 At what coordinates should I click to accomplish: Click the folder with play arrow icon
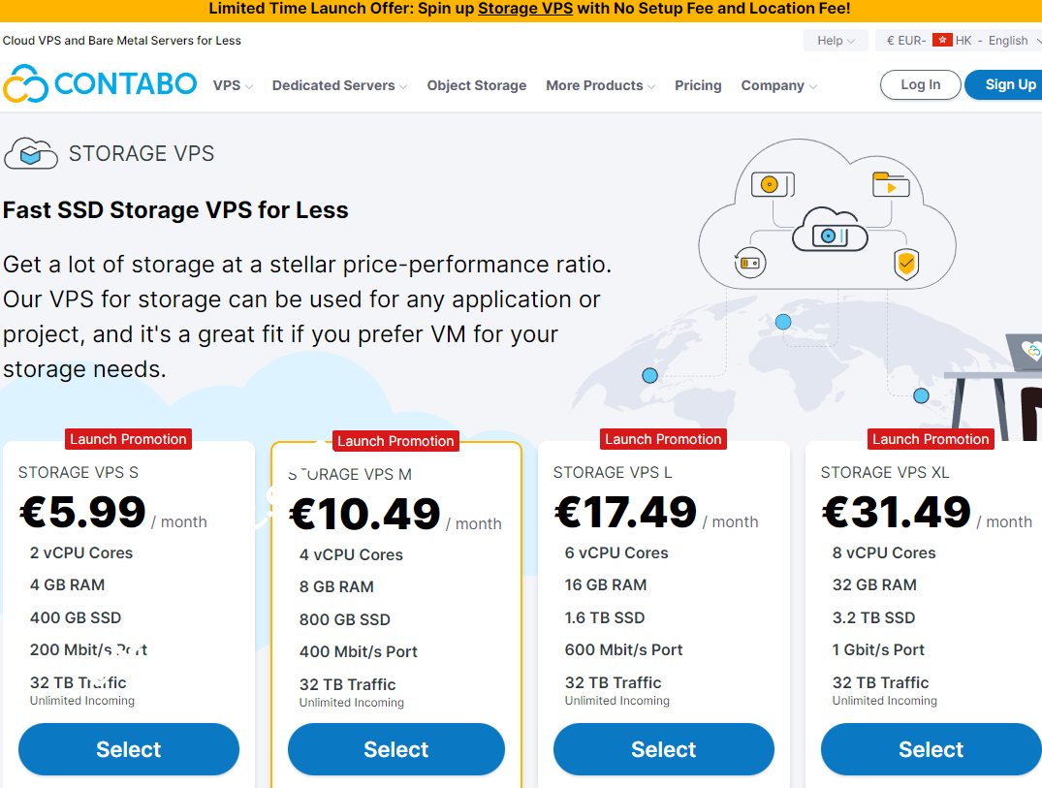pyautogui.click(x=890, y=184)
